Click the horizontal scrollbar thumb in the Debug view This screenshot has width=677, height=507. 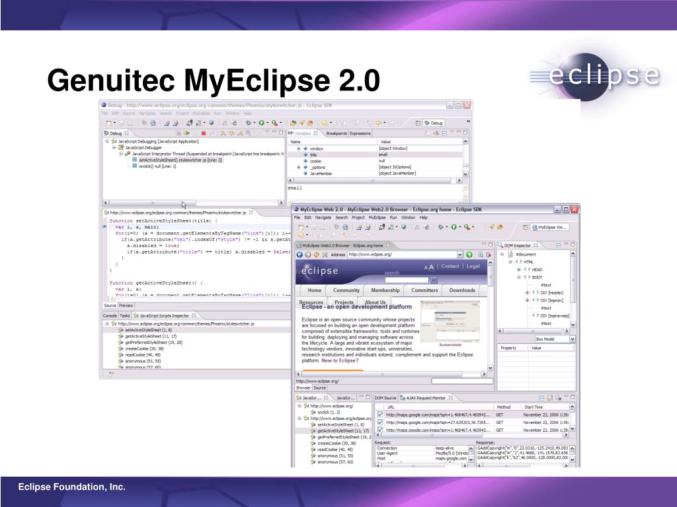(x=153, y=203)
